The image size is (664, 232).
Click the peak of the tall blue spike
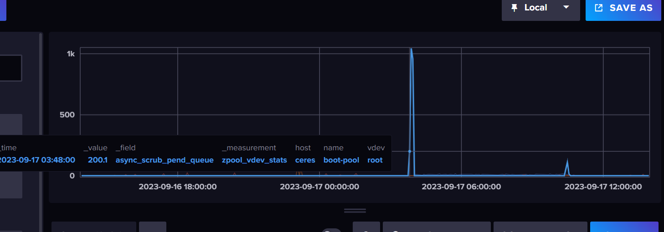pyautogui.click(x=411, y=49)
